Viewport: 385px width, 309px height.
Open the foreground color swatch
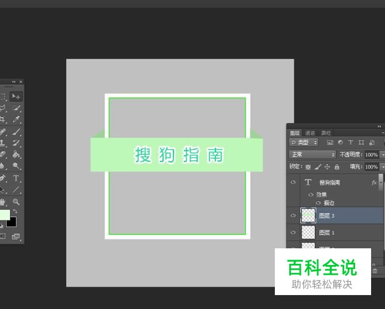[x=4, y=215]
